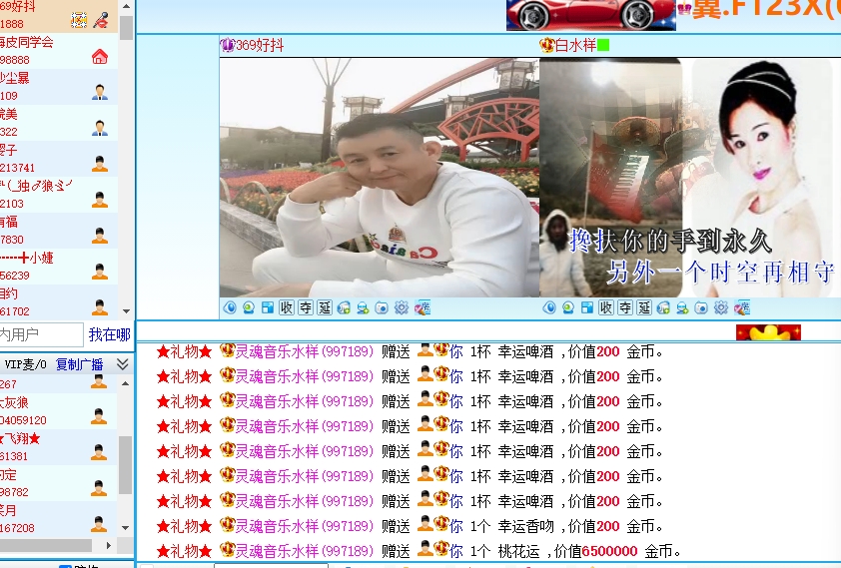Select the VIP麦/0 tab
Image resolution: width=841 pixels, height=568 pixels.
pyautogui.click(x=26, y=364)
